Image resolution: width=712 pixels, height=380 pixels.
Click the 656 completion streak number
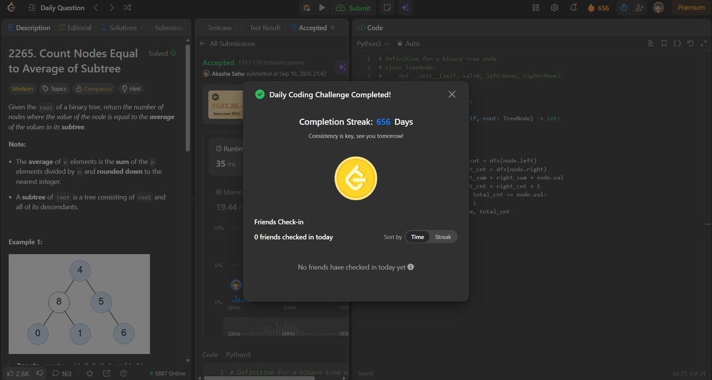pyautogui.click(x=383, y=122)
